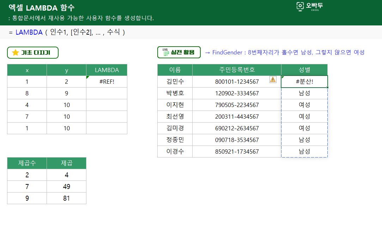Select 이지현's gender cell 여성

304,105
